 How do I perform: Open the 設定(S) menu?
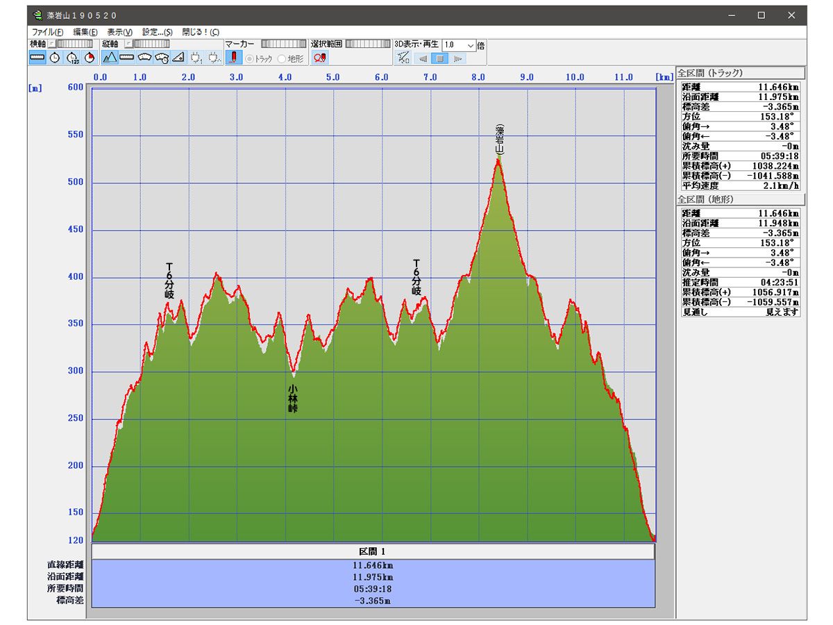click(x=157, y=32)
